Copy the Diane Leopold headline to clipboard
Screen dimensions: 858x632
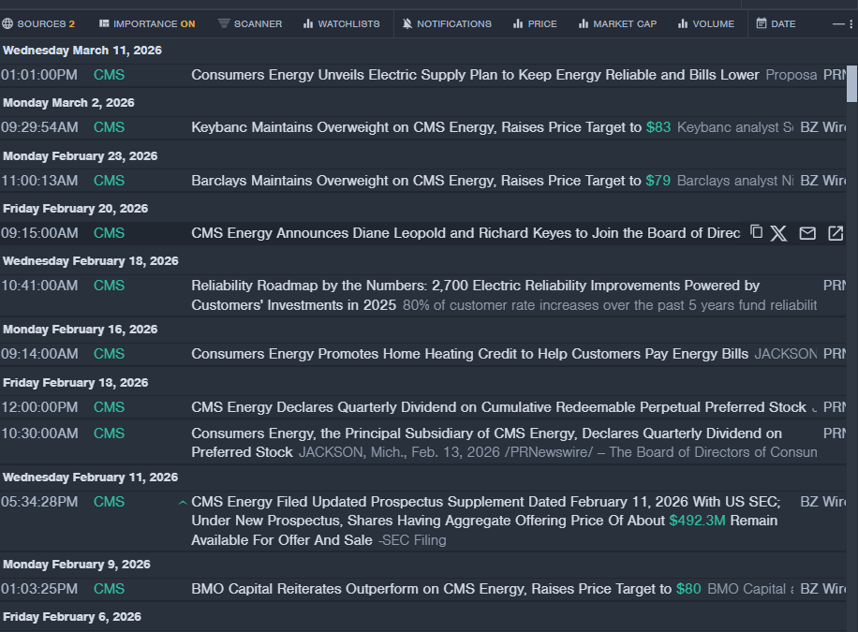tap(757, 232)
